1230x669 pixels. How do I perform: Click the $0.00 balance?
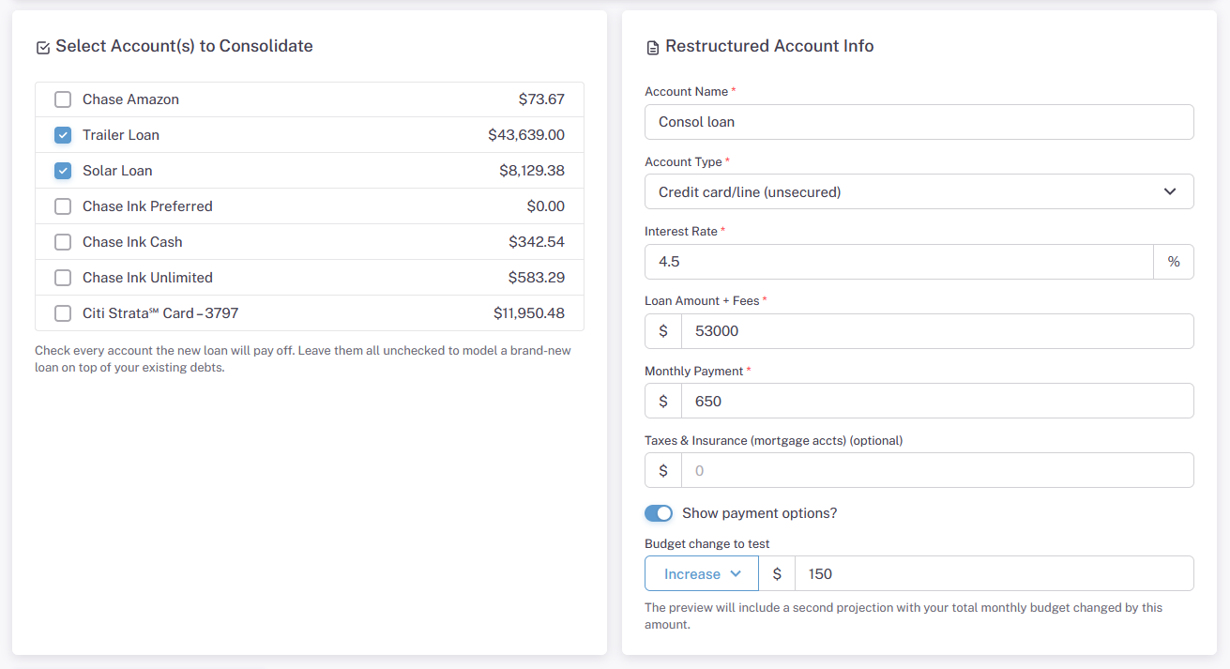tap(545, 206)
